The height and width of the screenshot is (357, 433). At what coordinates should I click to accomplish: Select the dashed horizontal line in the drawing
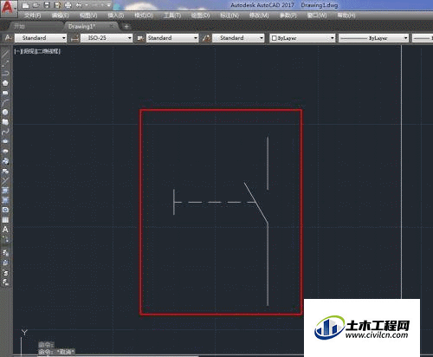216,202
